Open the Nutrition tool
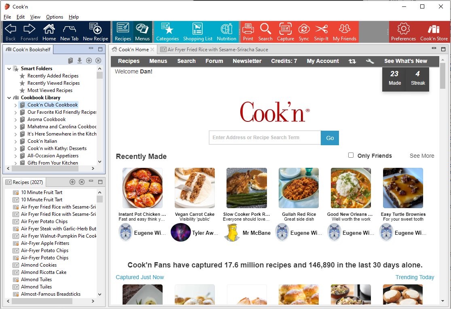This screenshot has height=309, width=451. coord(227,32)
